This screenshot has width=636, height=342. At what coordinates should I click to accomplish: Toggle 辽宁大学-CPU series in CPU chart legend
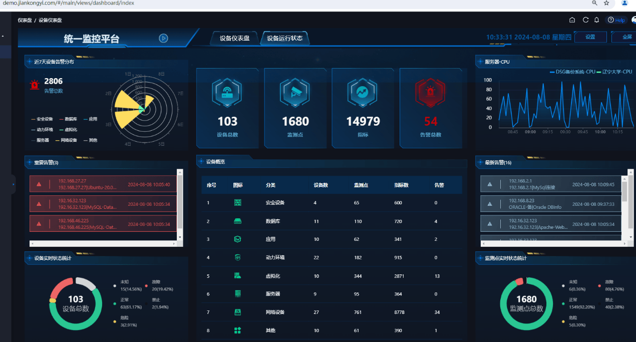pos(613,72)
